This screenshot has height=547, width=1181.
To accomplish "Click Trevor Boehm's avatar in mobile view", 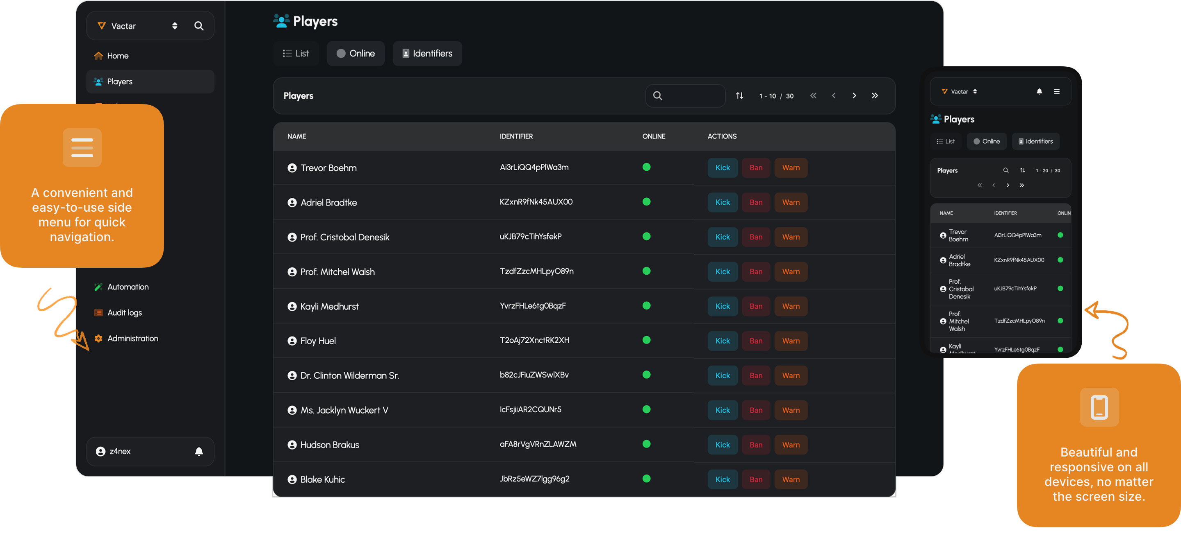I will coord(943,236).
